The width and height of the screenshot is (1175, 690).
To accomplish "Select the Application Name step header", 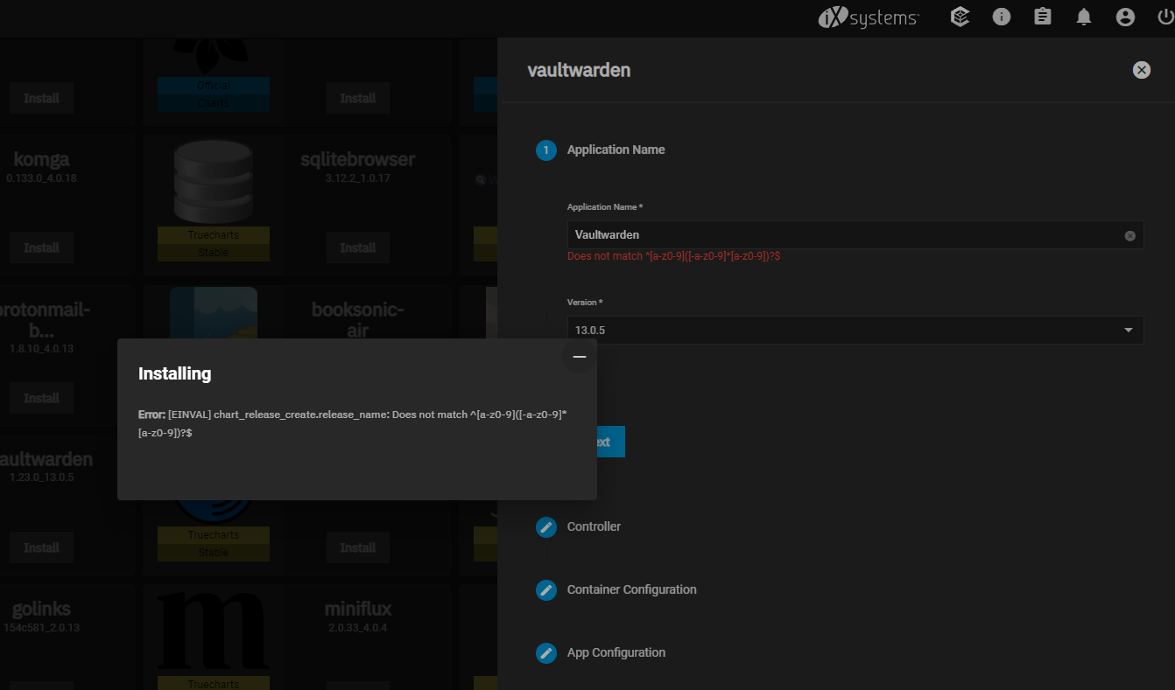I will click(x=616, y=150).
